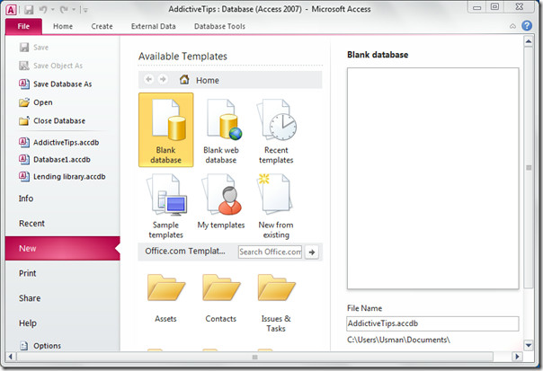Go to the Print section

coord(27,273)
